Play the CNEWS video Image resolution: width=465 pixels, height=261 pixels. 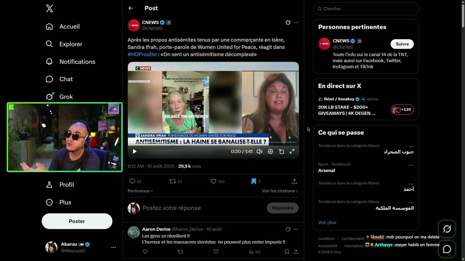click(x=134, y=152)
